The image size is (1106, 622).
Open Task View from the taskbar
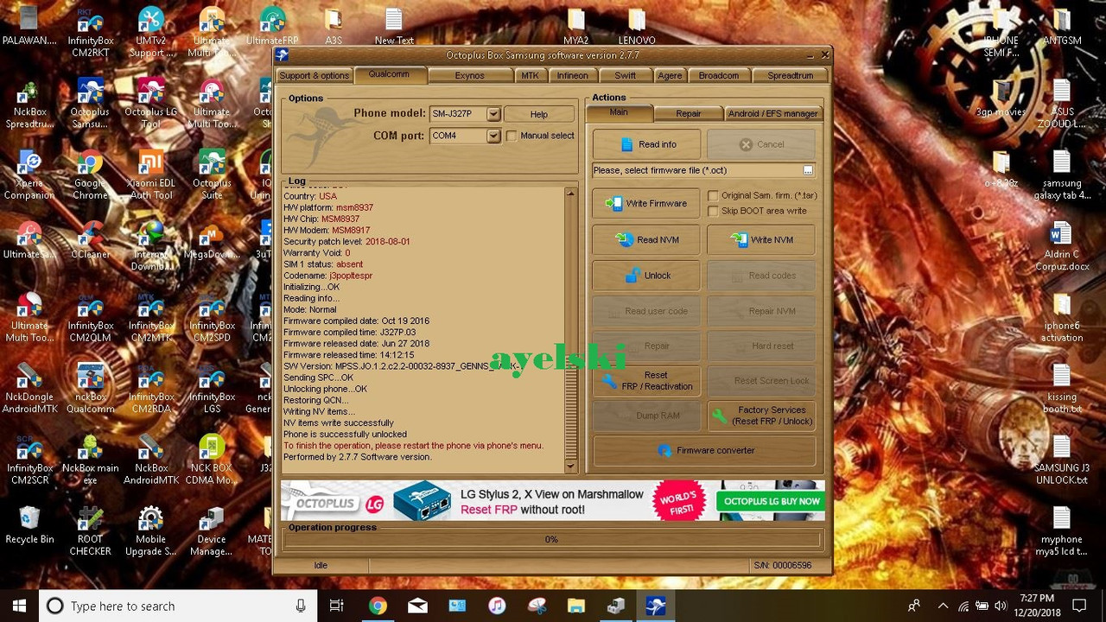337,606
